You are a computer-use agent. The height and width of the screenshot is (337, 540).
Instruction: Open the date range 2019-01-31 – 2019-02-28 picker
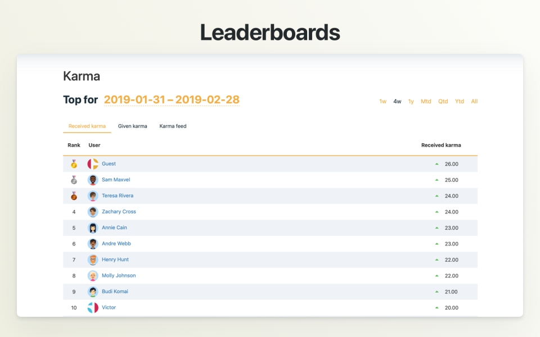pyautogui.click(x=172, y=100)
